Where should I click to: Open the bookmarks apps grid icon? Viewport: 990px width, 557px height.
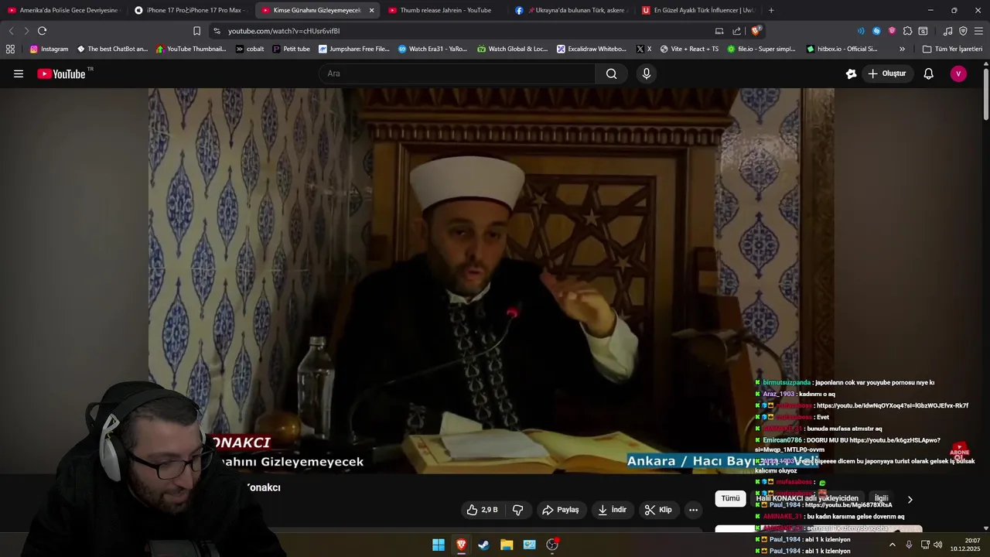point(10,49)
